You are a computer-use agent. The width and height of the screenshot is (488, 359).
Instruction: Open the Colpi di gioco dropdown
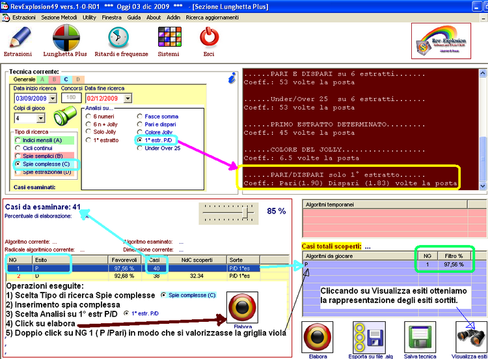(40, 118)
